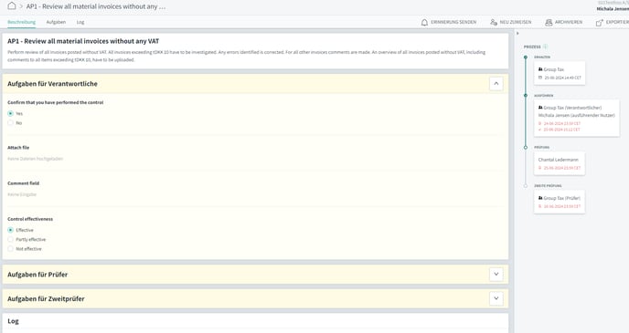Viewport: 629px width, 333px height.
Task: Click the Zweite Prüfung timeline marker
Action: 526,186
